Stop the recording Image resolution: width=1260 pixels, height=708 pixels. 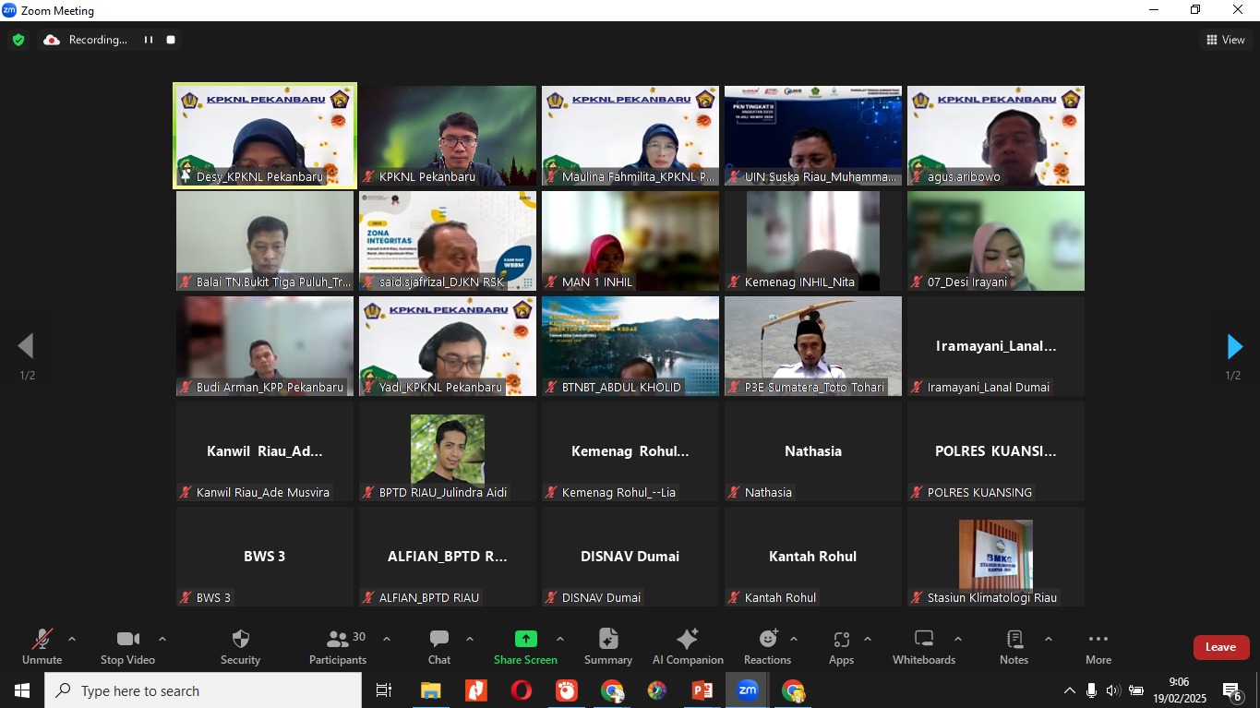[x=171, y=40]
